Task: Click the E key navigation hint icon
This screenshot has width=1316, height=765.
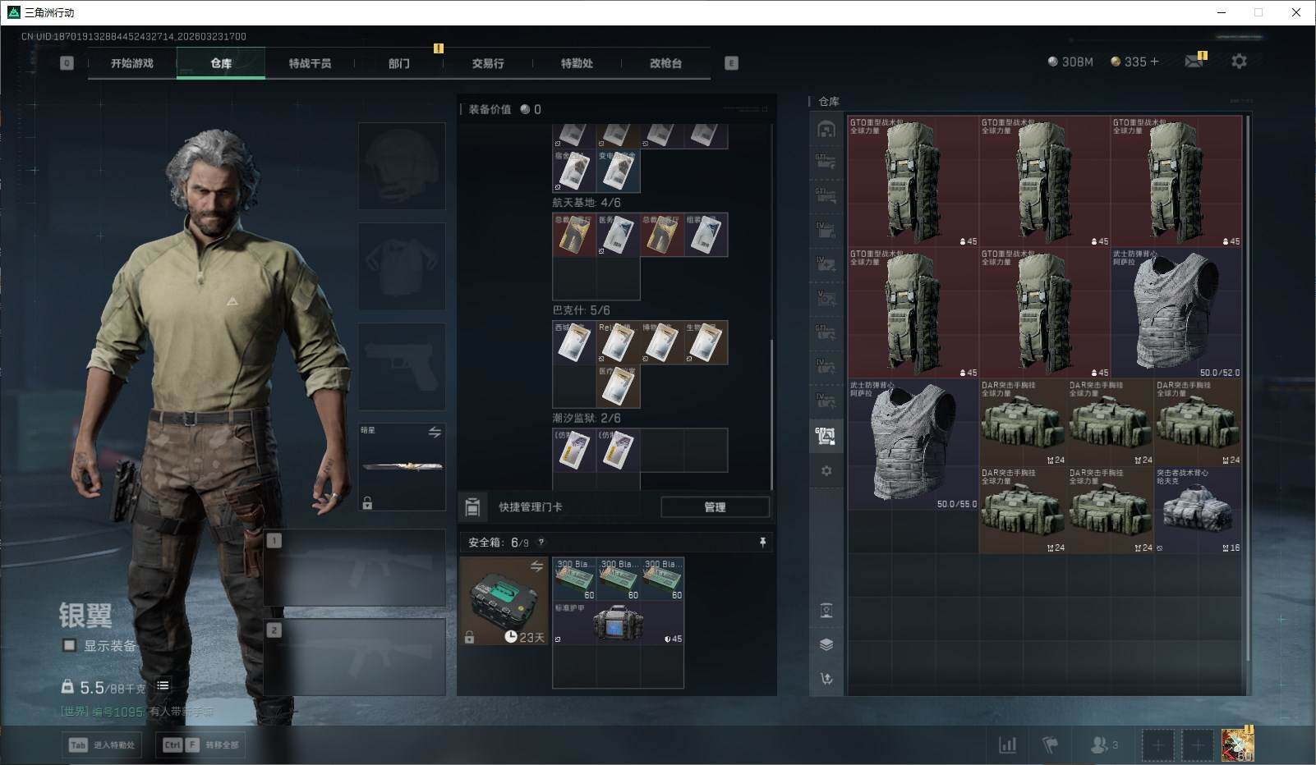Action: point(731,63)
